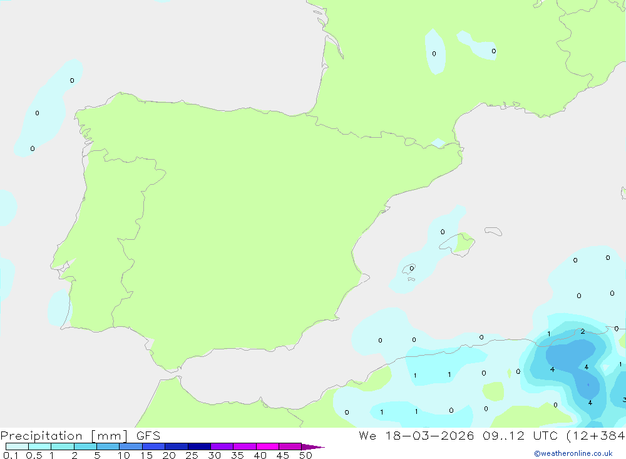This screenshot has height=459, width=626.
Task: Choose the 20–25 mm dark blue legend swatch
Action: 176,446
